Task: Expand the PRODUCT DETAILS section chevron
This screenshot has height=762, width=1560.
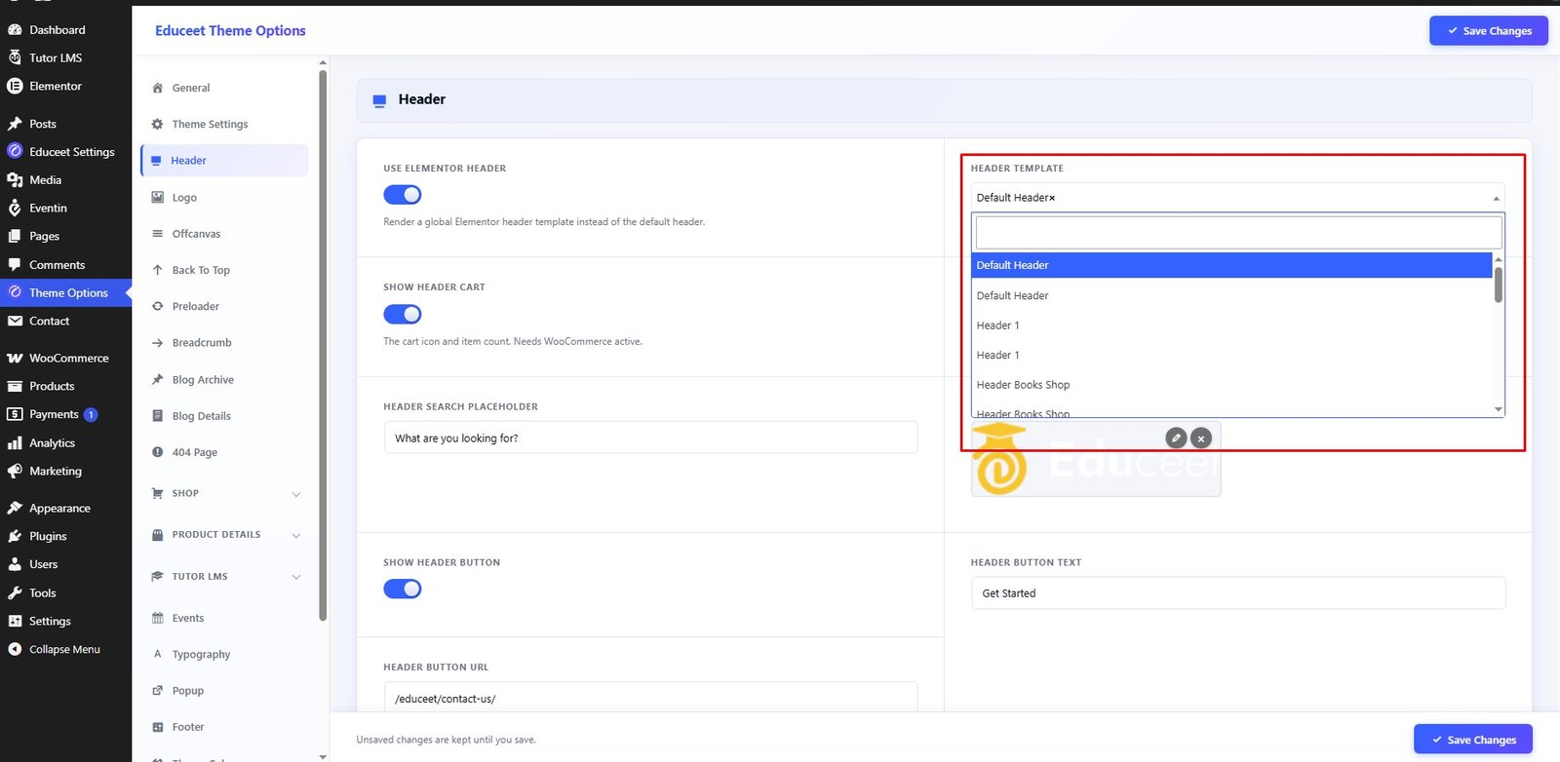Action: pos(296,535)
